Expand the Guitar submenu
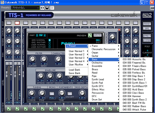 coord(104,56)
